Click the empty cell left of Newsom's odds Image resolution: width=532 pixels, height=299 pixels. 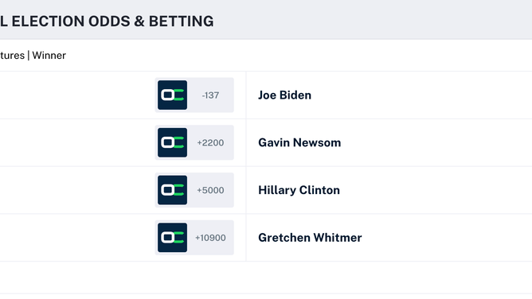pyautogui.click(x=77, y=142)
